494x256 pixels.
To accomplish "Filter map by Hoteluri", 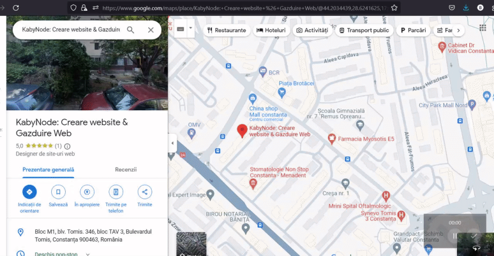I will pyautogui.click(x=271, y=31).
